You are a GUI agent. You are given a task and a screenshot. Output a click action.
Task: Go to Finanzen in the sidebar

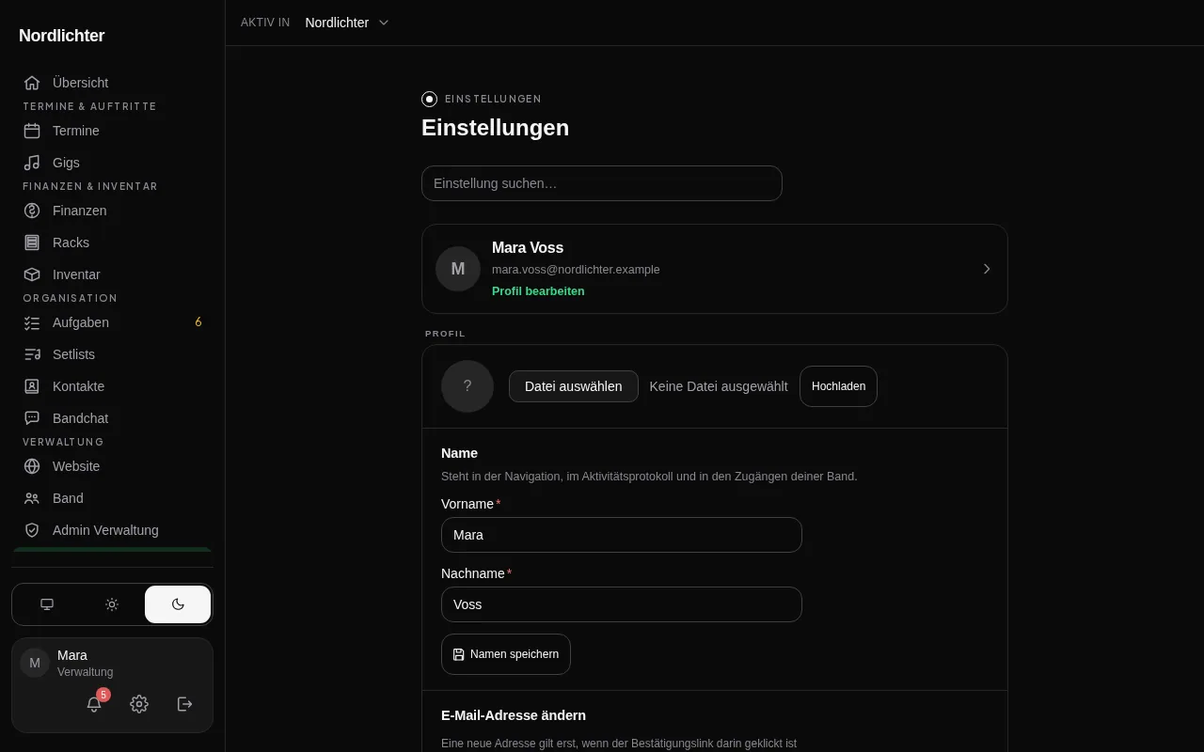[113, 211]
